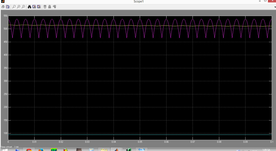This screenshot has width=276, height=151.
Task: Click the yellow trace near 510
Action: (140, 26)
